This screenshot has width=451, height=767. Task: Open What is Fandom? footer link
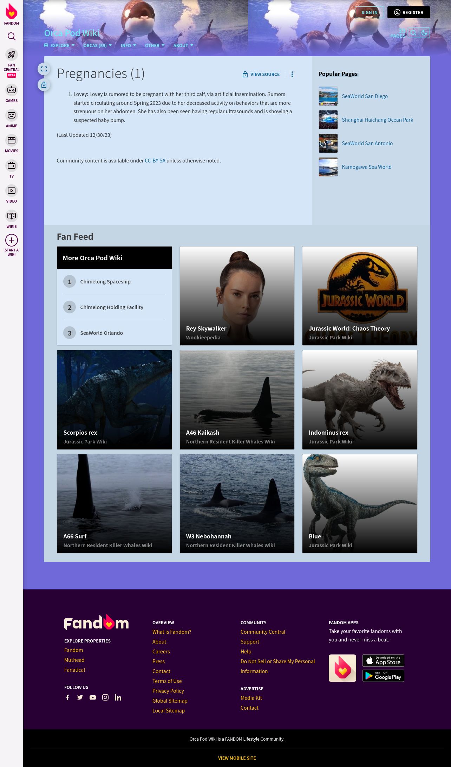(172, 632)
